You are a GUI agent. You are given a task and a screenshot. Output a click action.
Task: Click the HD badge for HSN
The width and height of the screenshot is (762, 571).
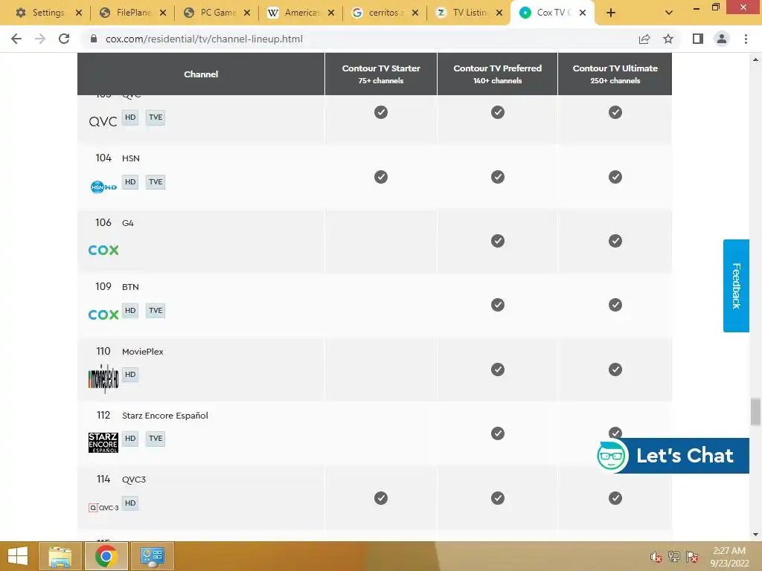[x=130, y=181]
